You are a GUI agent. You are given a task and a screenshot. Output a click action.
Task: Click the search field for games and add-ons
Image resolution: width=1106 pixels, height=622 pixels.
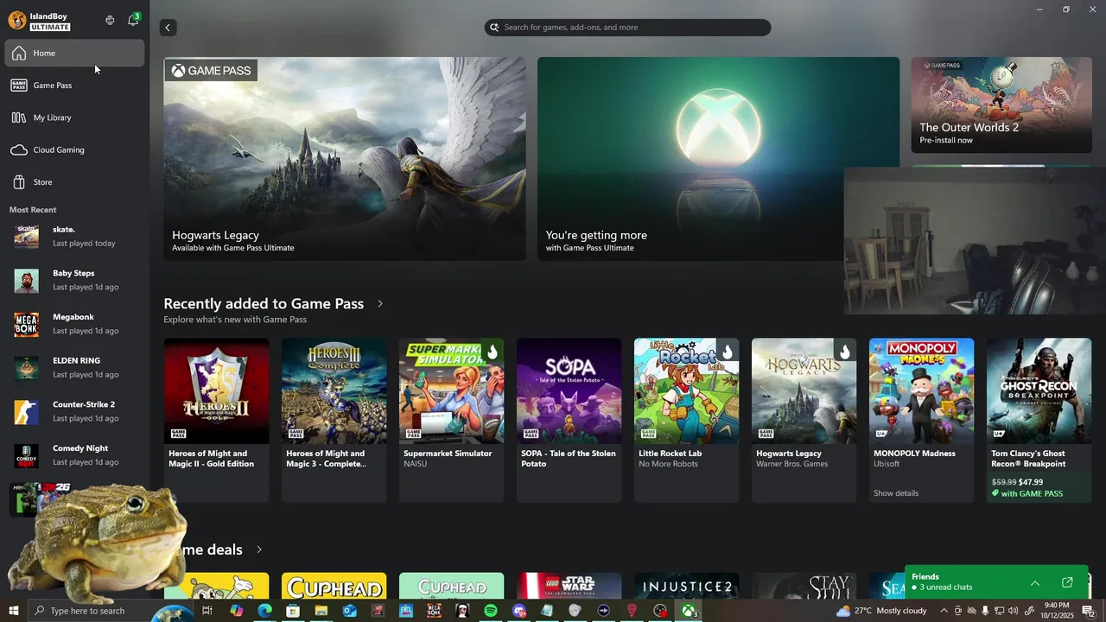(x=627, y=28)
